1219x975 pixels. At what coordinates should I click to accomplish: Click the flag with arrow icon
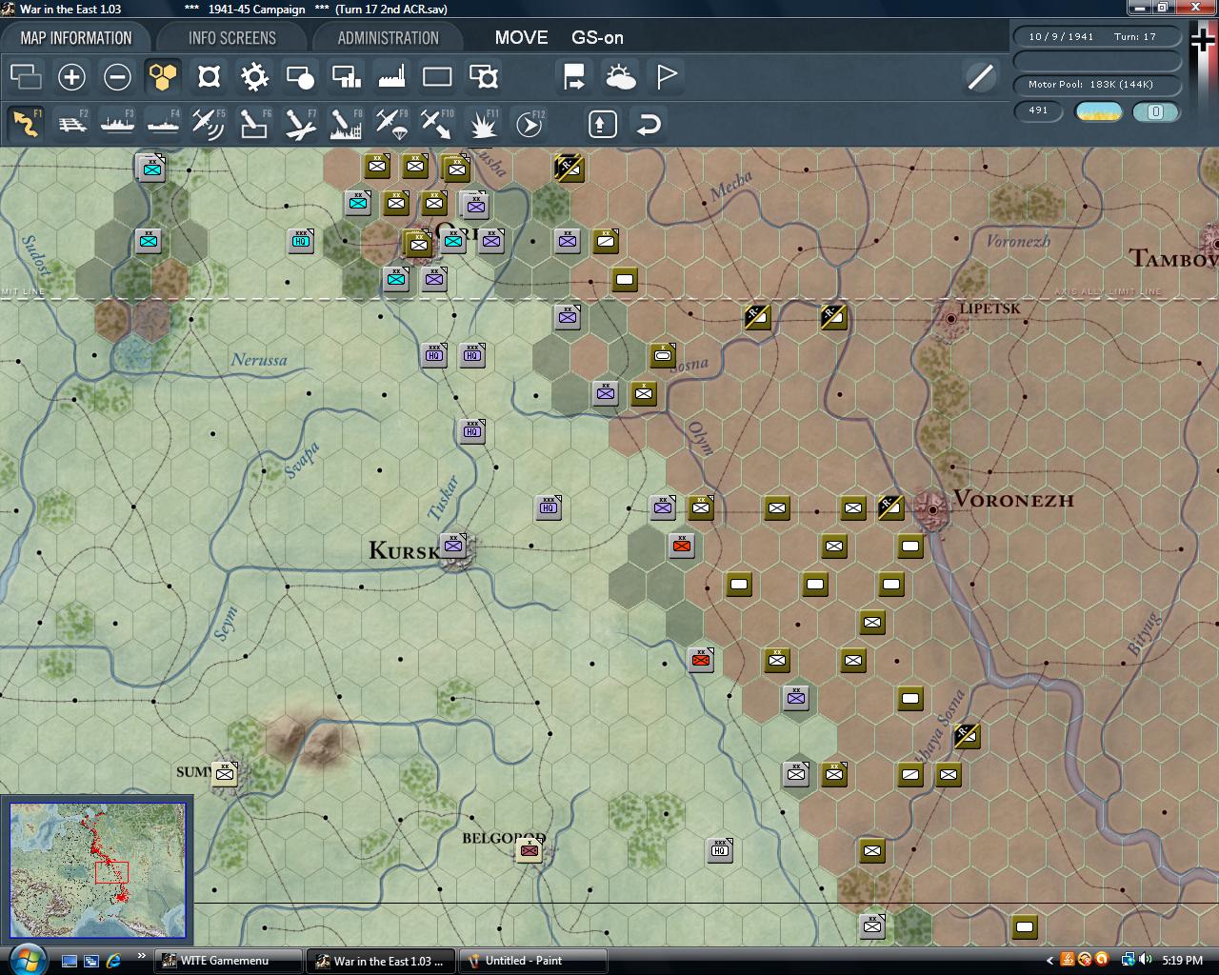point(574,76)
